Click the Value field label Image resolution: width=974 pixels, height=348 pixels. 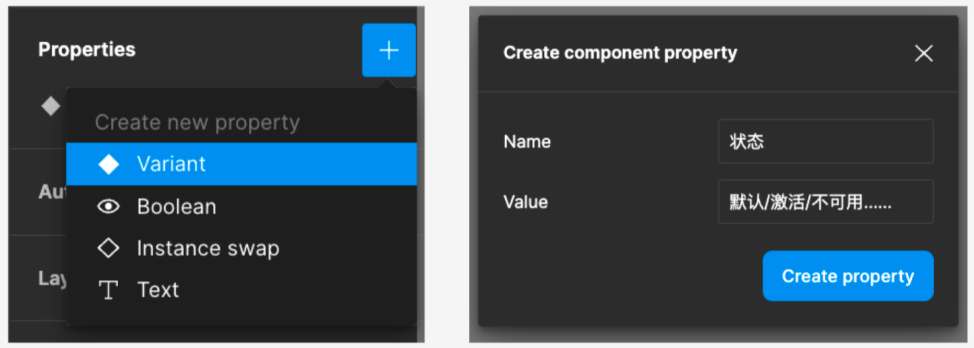click(525, 202)
